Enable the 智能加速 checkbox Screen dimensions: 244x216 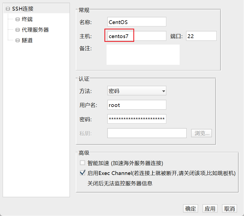coord(83,163)
